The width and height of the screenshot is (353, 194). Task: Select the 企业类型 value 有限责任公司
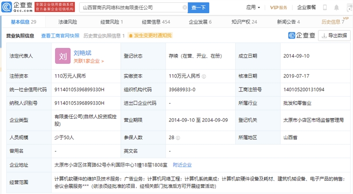pyautogui.click(x=85, y=120)
